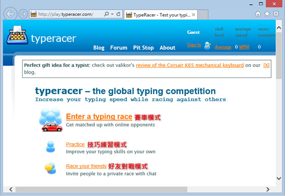285x196 pixels.
Task: Click the typeracer site title text
Action: coord(54,38)
